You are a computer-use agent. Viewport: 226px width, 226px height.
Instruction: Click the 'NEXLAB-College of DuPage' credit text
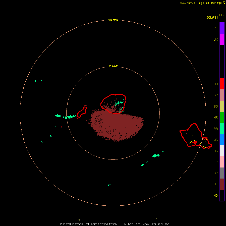(x=200, y=3)
